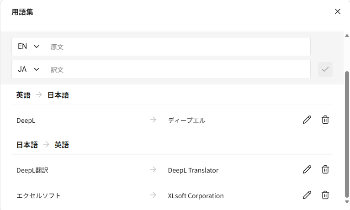The image size is (350, 210).
Task: Click the scrollbar down arrow
Action: [347, 201]
